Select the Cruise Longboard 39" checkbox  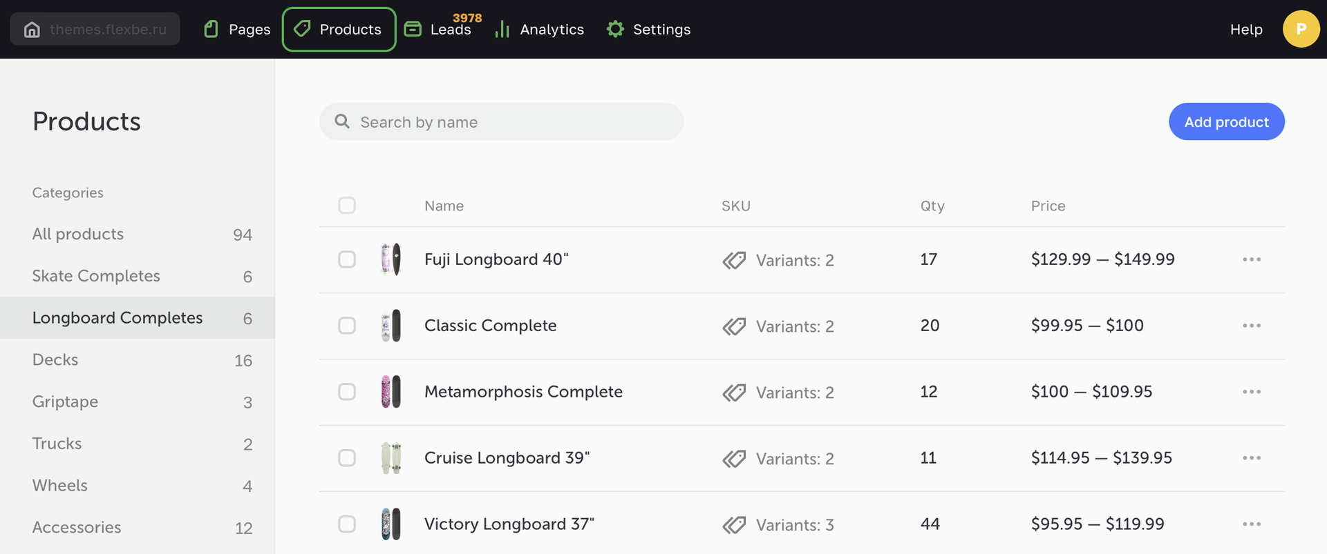(x=347, y=458)
